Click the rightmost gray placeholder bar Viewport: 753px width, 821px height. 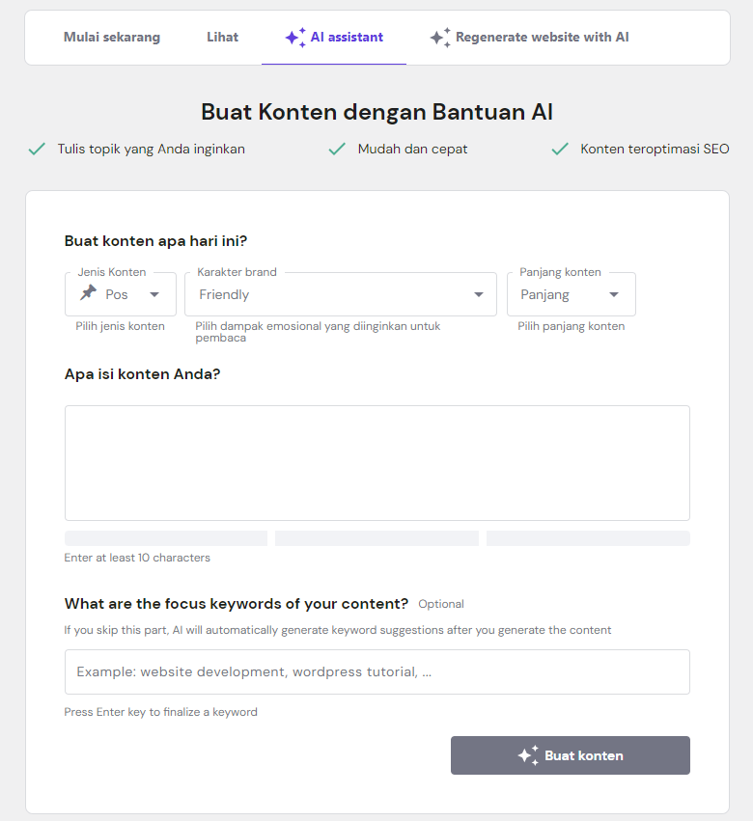588,537
